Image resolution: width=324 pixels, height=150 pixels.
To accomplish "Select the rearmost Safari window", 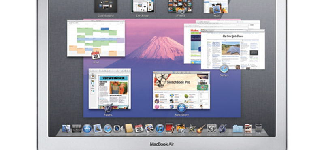I will (228, 22).
